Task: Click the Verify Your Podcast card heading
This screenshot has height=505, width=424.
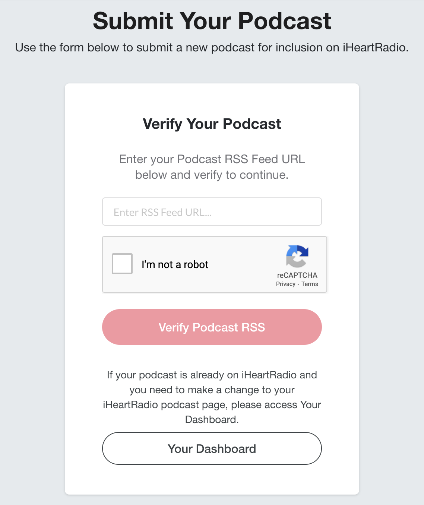Action: [x=212, y=124]
